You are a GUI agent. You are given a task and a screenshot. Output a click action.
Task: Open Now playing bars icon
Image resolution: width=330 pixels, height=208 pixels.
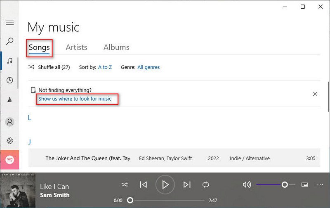10,99
